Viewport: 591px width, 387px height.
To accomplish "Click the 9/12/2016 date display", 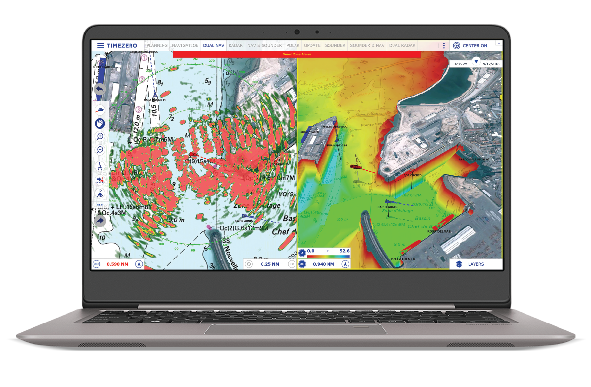I will click(491, 64).
